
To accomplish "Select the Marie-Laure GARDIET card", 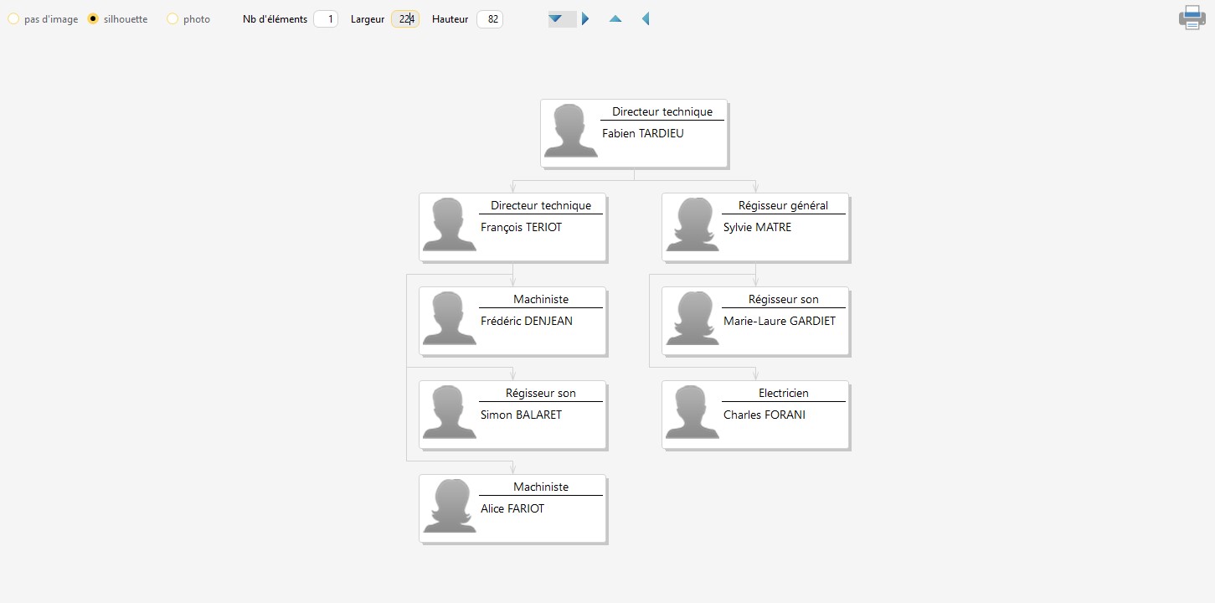I will (x=754, y=322).
